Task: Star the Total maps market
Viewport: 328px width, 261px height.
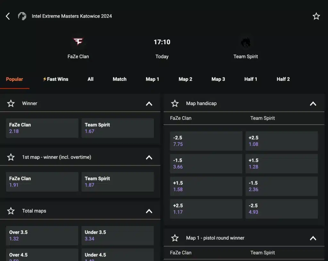Action: [11, 211]
